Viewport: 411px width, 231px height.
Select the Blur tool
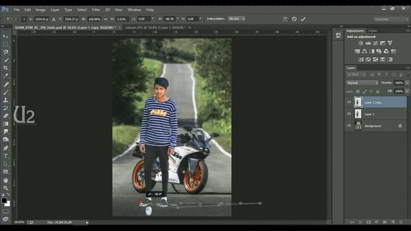6,132
